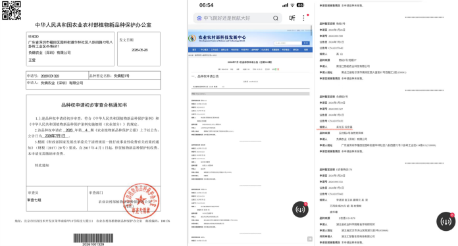Click the website's search input box
The height and width of the screenshot is (246, 458).
pyautogui.click(x=288, y=43)
